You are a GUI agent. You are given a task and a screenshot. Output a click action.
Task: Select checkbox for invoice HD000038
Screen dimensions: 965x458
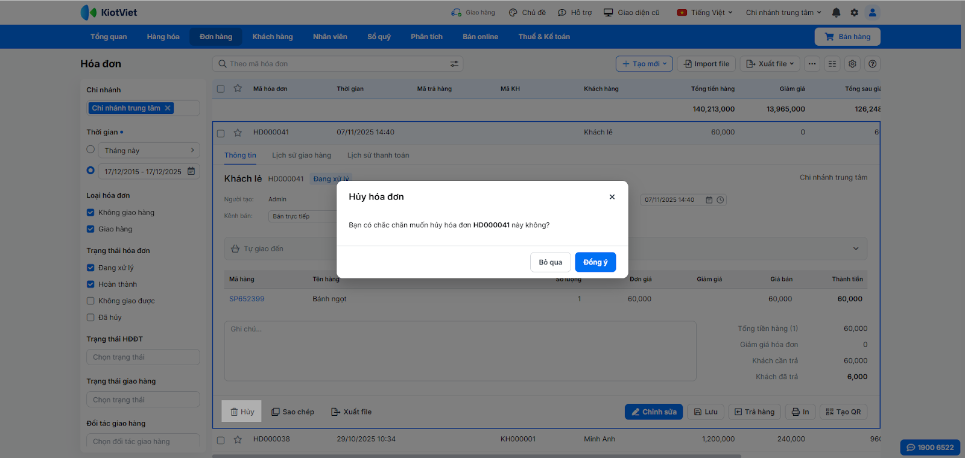pos(221,440)
